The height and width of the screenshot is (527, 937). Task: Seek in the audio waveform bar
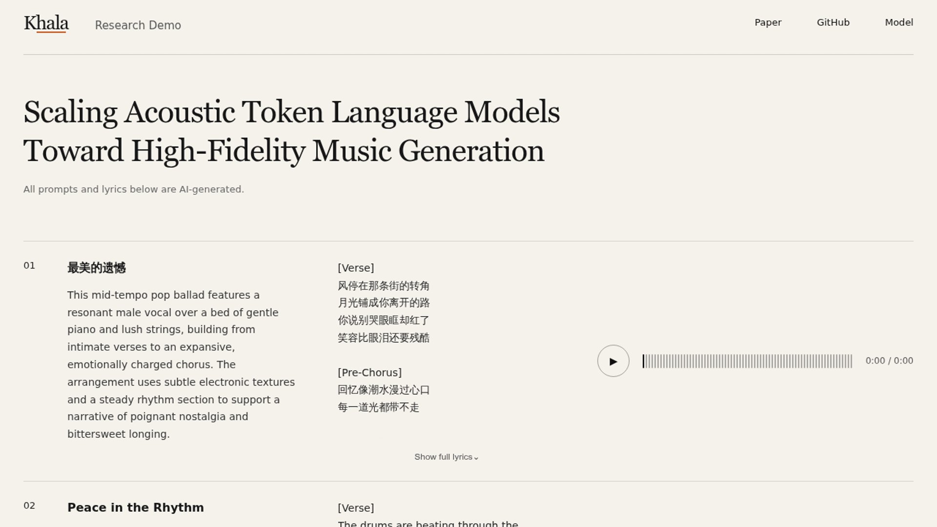click(747, 361)
